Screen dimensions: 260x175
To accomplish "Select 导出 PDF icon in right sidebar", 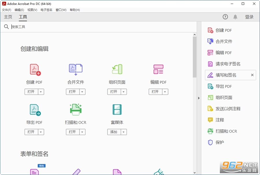I will 210,86.
